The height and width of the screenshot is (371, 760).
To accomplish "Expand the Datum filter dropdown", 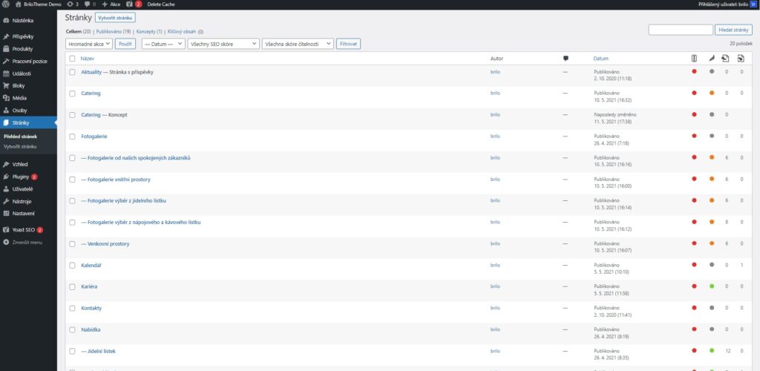I will (x=163, y=44).
